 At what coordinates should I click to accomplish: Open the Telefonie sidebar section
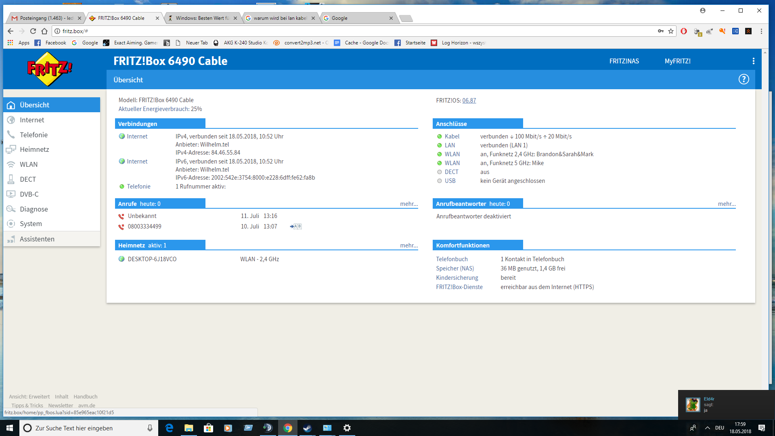point(34,135)
